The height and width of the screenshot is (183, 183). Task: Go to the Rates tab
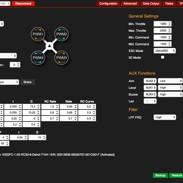pos(169,3)
